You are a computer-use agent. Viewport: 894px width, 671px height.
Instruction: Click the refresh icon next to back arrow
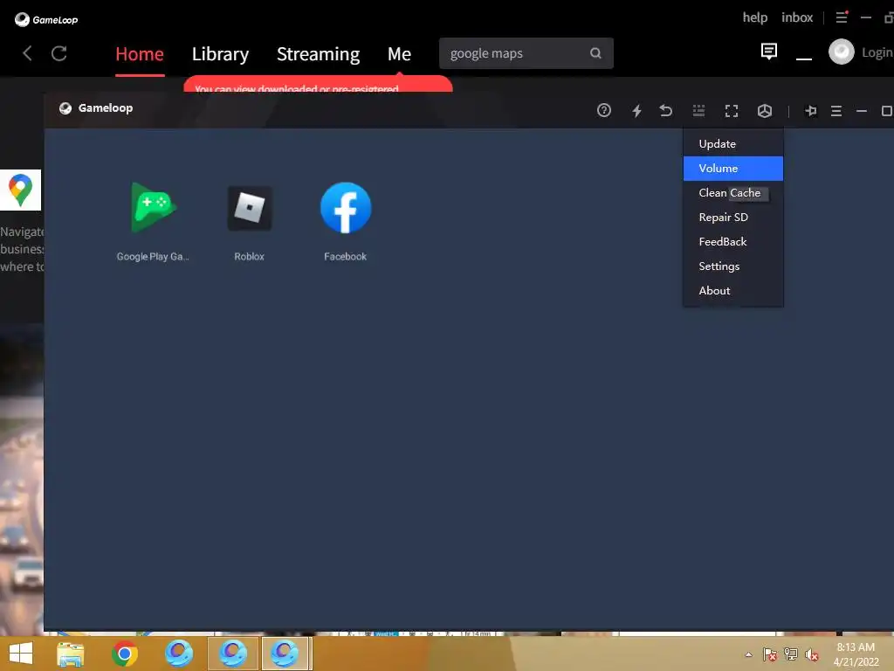coord(59,53)
